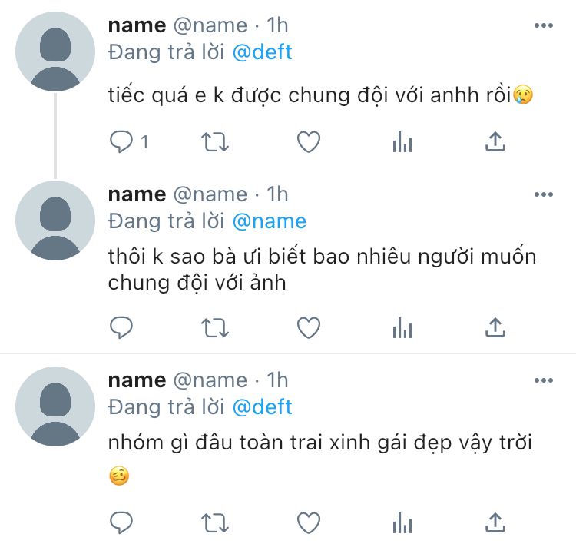Open more options on the 'thôi k sao' tweet
The width and height of the screenshot is (576, 544).
click(543, 194)
